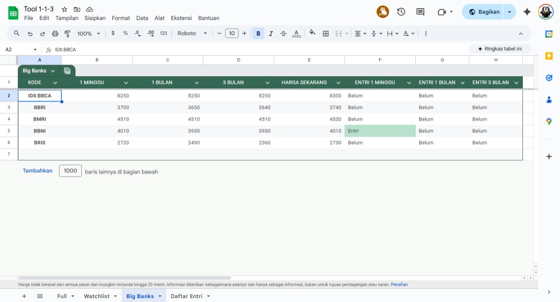The image size is (560, 302).
Task: Open the File menu
Action: (29, 18)
